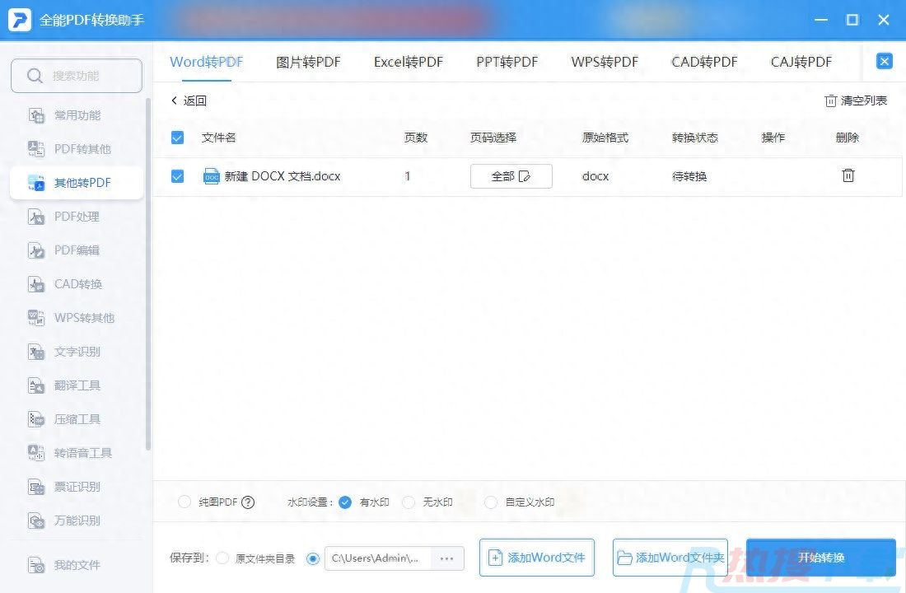Image resolution: width=906 pixels, height=593 pixels.
Task: Select 纯图PDF output mode
Action: coord(184,502)
